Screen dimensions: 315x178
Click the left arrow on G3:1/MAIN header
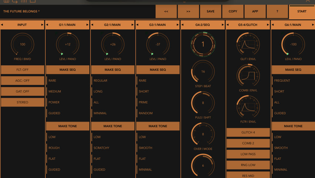point(137,25)
